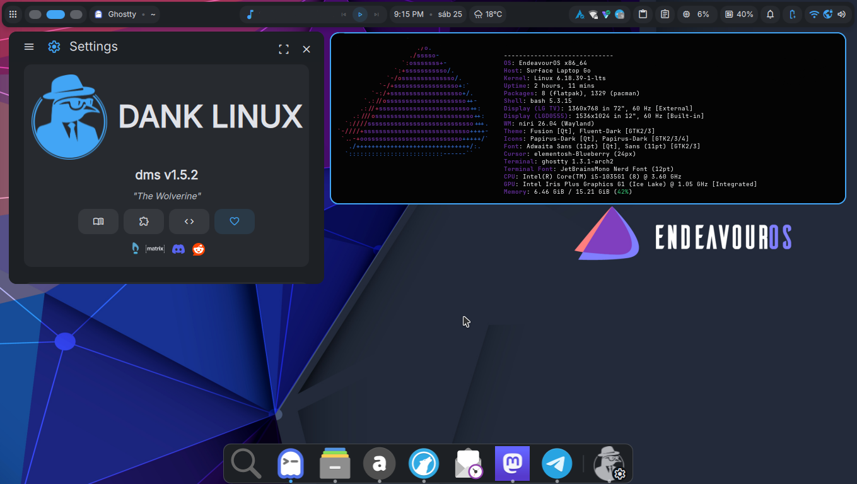Switch to the active blue workspace pill
Image resolution: width=857 pixels, height=484 pixels.
click(55, 14)
